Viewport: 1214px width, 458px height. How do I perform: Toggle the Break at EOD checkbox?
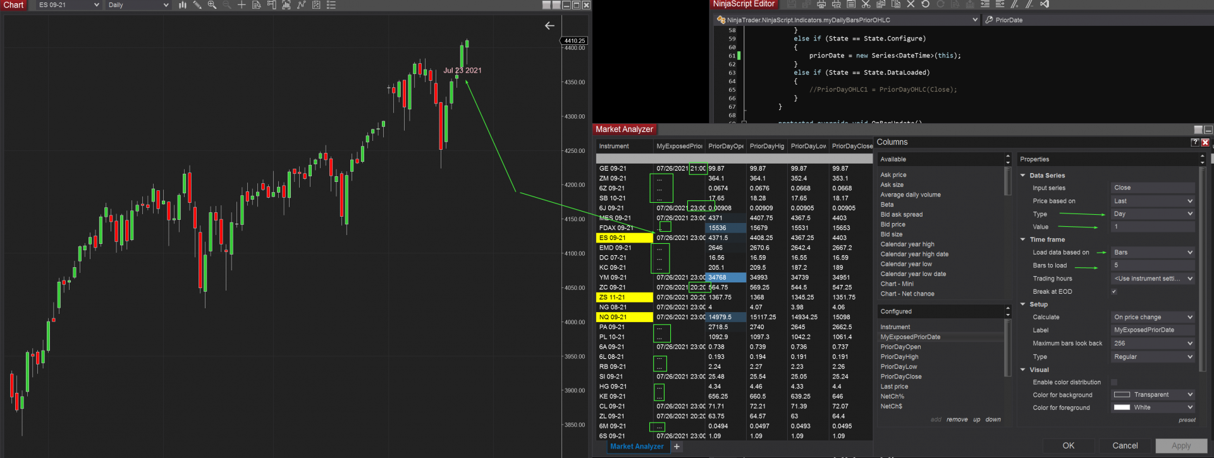pyautogui.click(x=1114, y=292)
